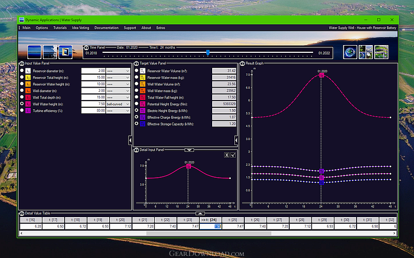This screenshot has width=414, height=258.
Task: Click the blue horizon landscape toolbar icon
Action: 34,52
